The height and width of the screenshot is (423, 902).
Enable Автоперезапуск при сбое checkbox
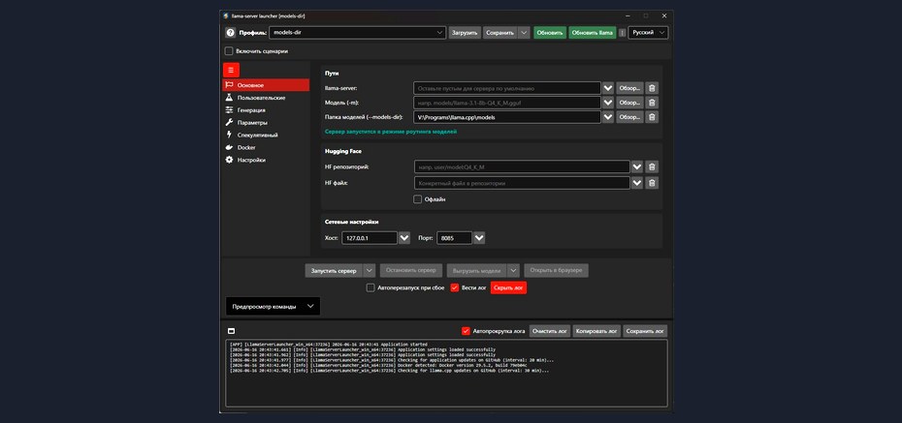(x=370, y=288)
